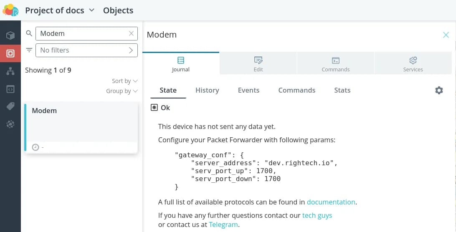Switch to the Edit tab
Viewport: 456px width, 232px height.
coord(258,64)
